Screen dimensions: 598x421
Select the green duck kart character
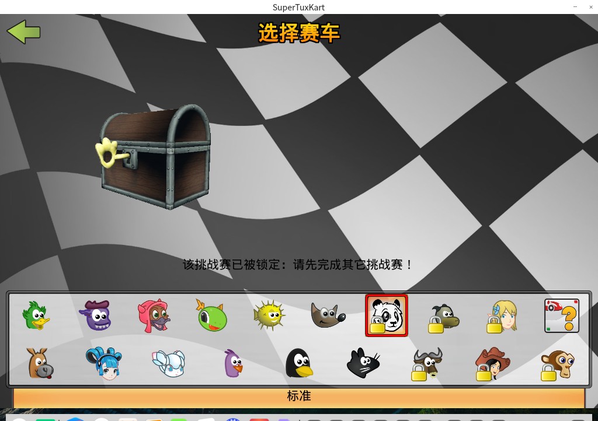tap(36, 315)
